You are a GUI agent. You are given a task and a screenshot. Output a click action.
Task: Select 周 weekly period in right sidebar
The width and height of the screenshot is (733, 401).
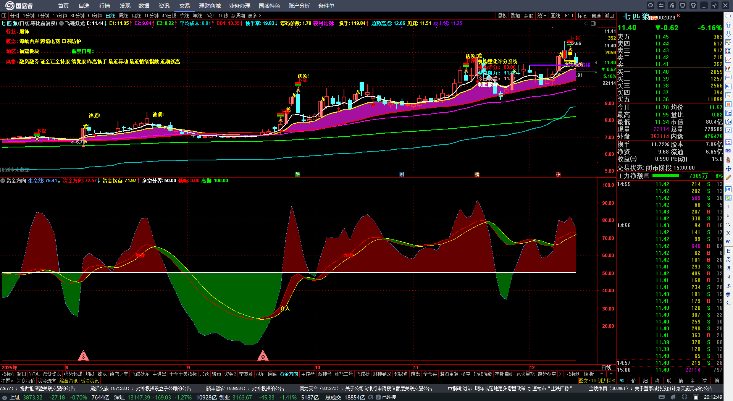pos(728,259)
